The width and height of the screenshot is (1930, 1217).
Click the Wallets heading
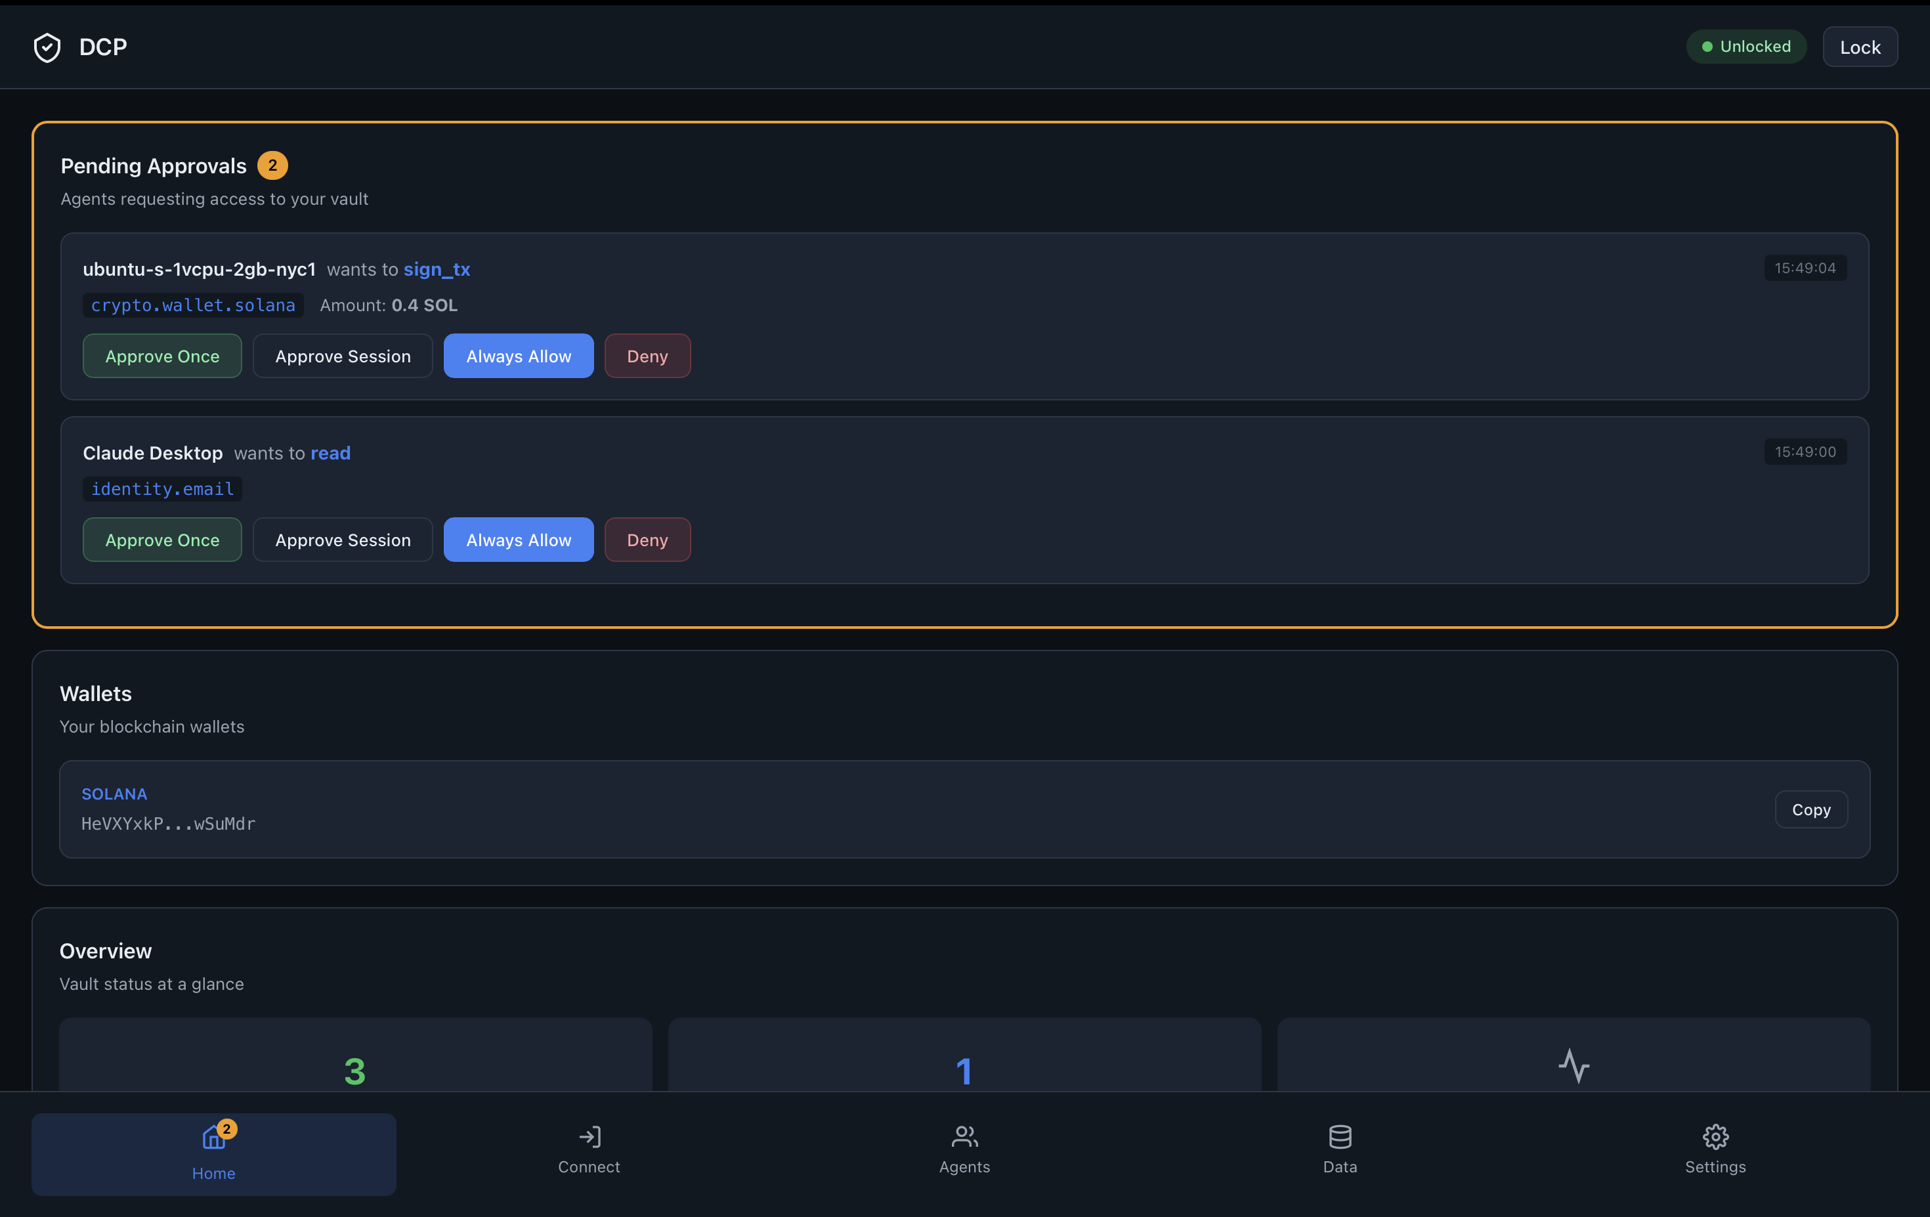click(x=95, y=694)
